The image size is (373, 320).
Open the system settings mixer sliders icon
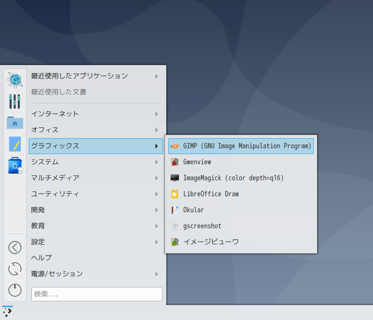click(x=15, y=101)
